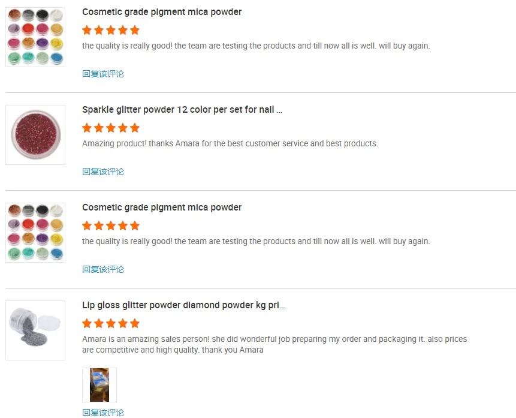Click reply link under third mica powder review

[x=103, y=269]
